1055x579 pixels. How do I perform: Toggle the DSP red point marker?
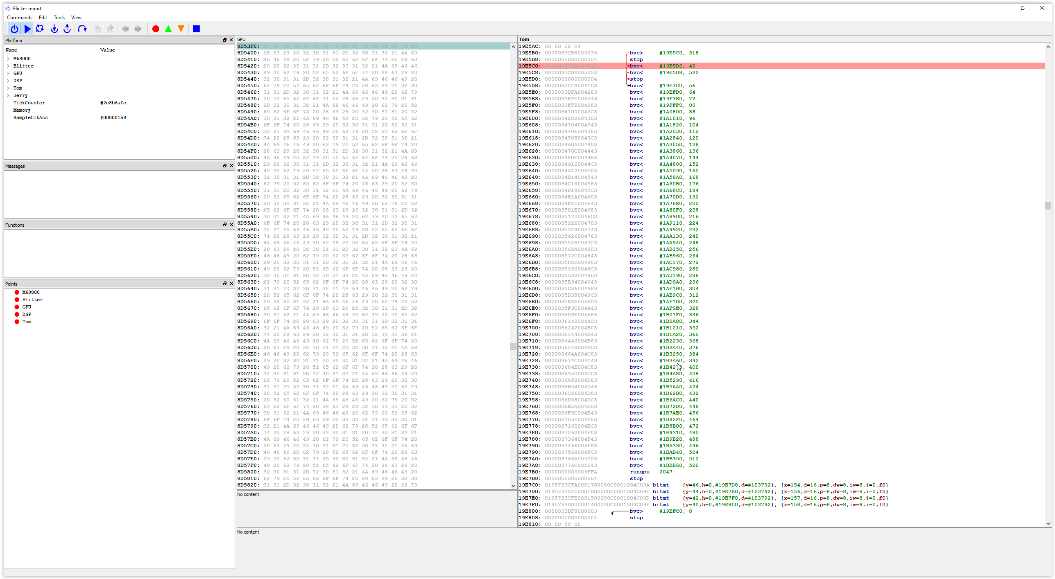point(17,314)
